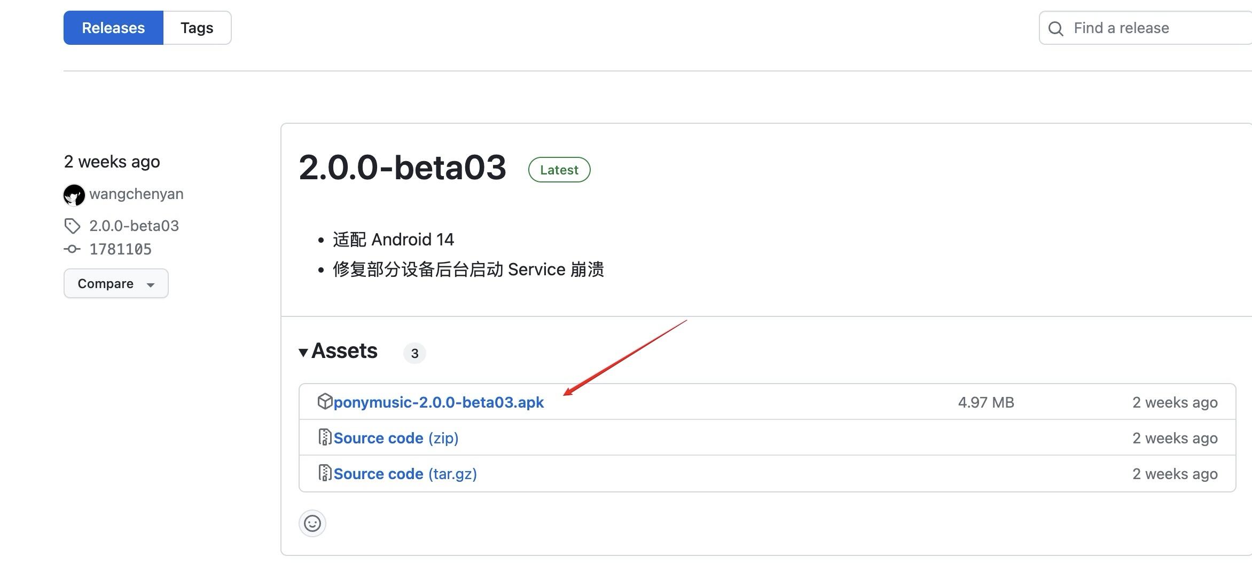This screenshot has width=1252, height=573.
Task: Open the smiley reaction picker
Action: 312,523
